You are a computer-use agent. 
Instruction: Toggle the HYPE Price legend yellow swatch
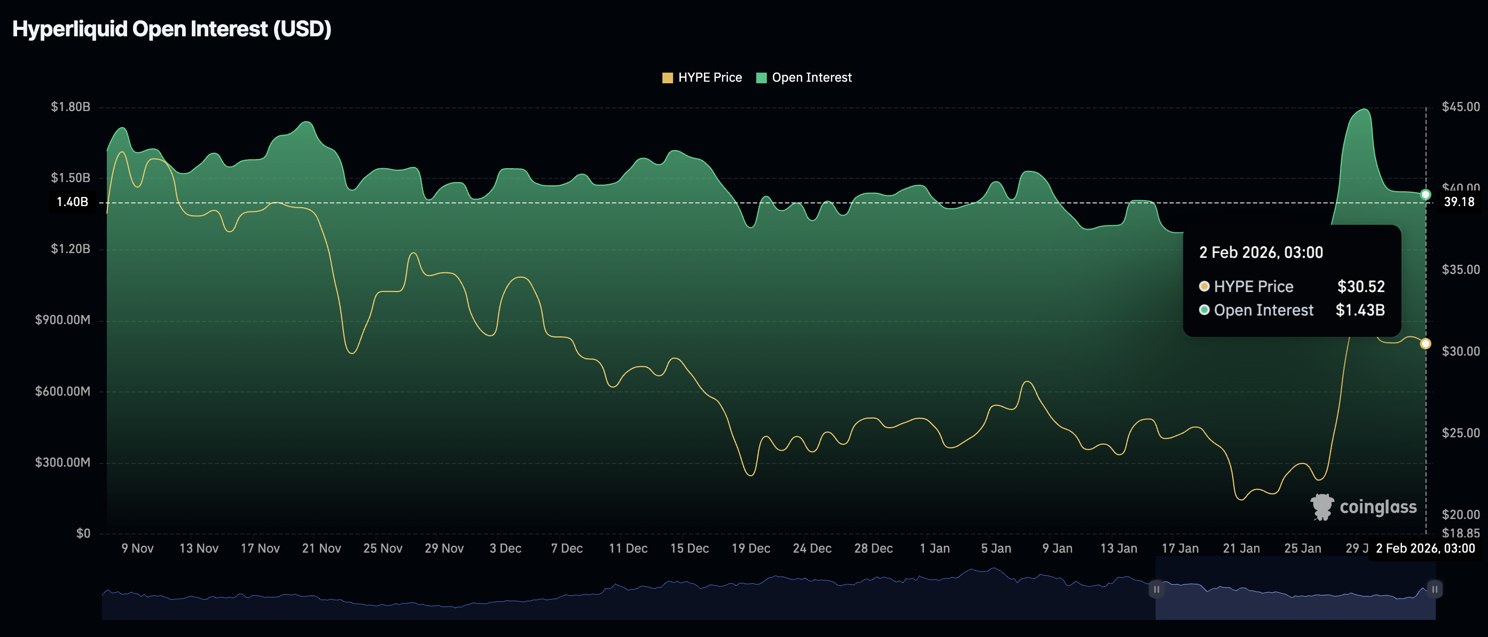coord(667,78)
